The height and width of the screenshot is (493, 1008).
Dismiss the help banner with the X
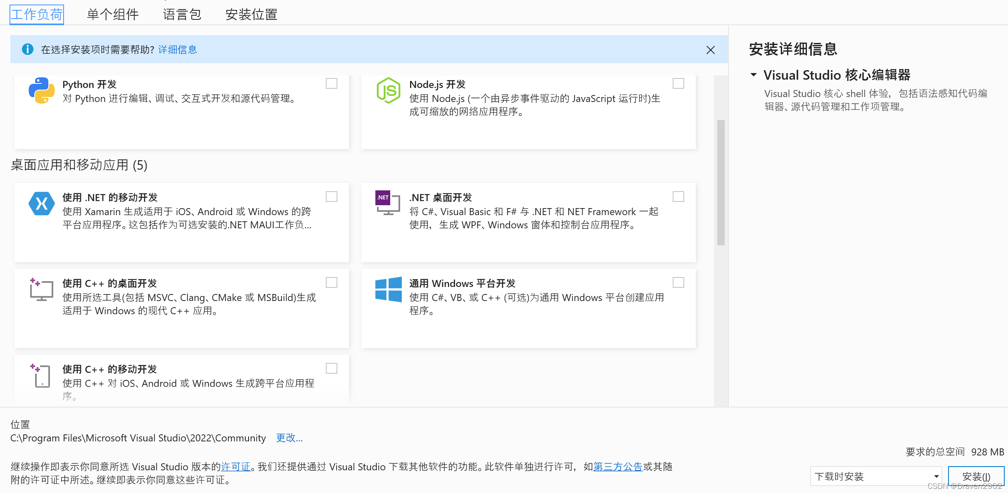point(710,50)
